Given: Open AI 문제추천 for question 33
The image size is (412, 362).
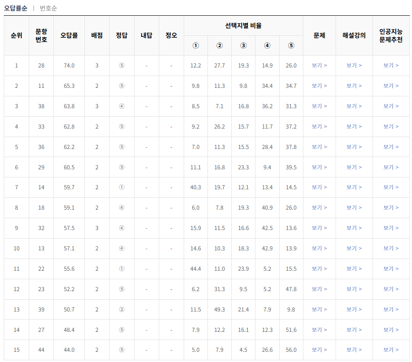Looking at the screenshot, I should (x=390, y=126).
